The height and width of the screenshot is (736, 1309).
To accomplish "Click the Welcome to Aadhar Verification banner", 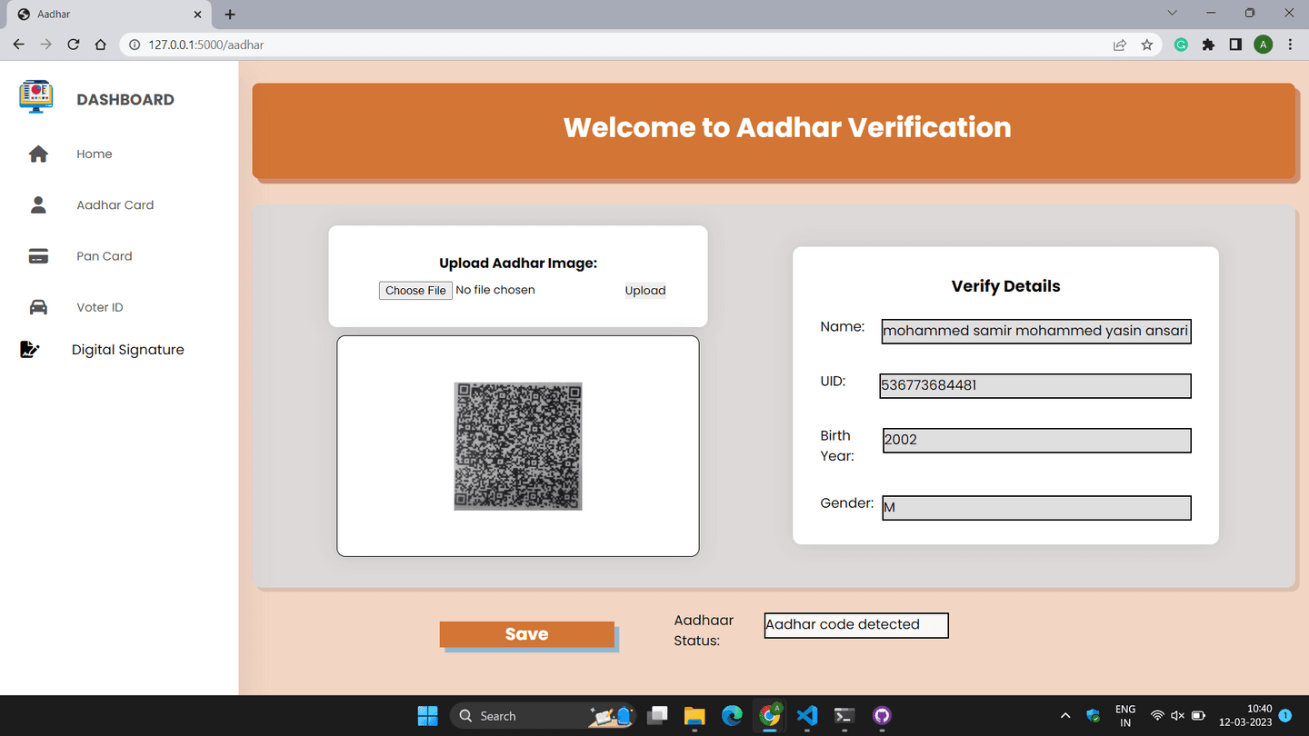I will tap(774, 130).
